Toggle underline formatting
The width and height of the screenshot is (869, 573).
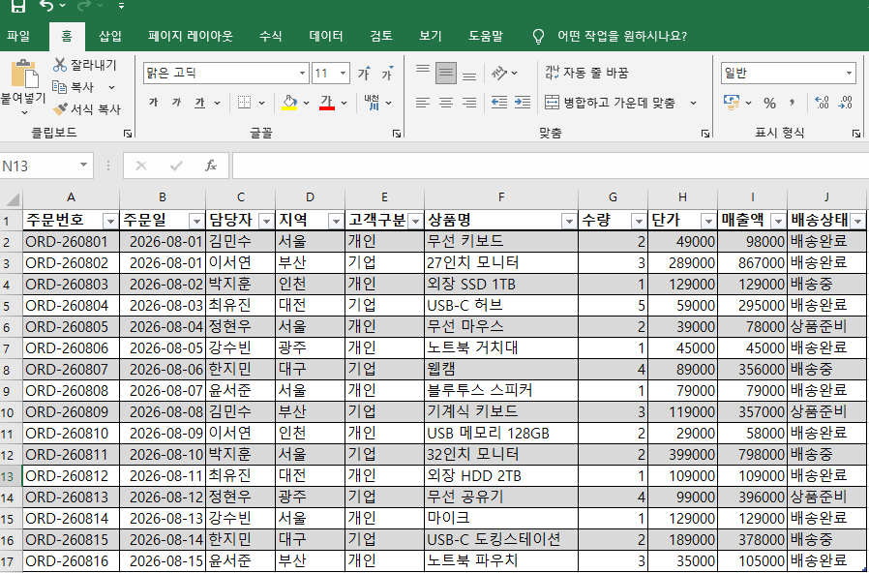[x=199, y=103]
